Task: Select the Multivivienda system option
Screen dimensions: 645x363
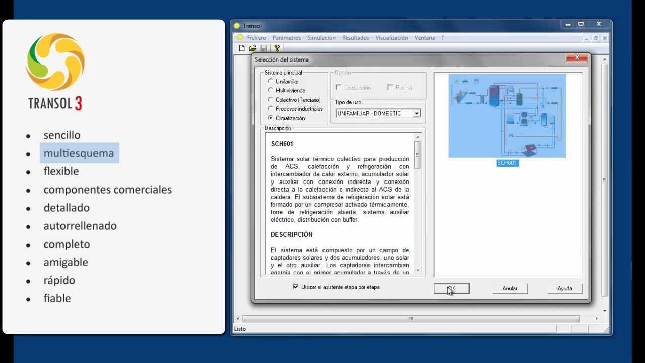Action: coord(271,90)
